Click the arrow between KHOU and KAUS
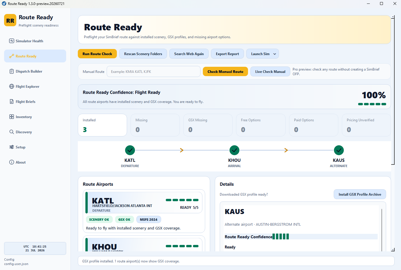401x270 pixels. point(286,150)
